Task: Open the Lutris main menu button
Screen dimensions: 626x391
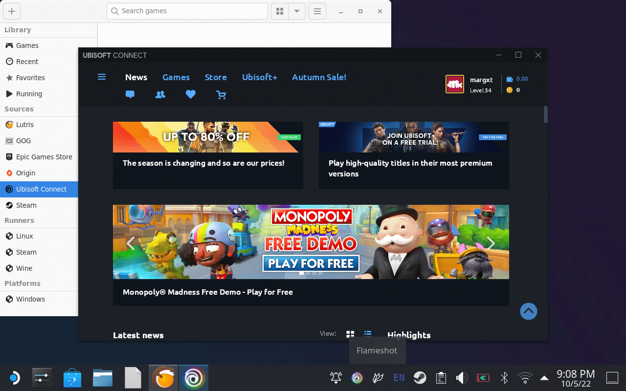Action: point(317,11)
